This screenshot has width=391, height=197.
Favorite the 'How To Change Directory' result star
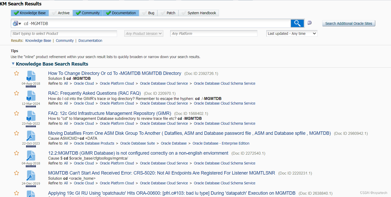pos(17,73)
